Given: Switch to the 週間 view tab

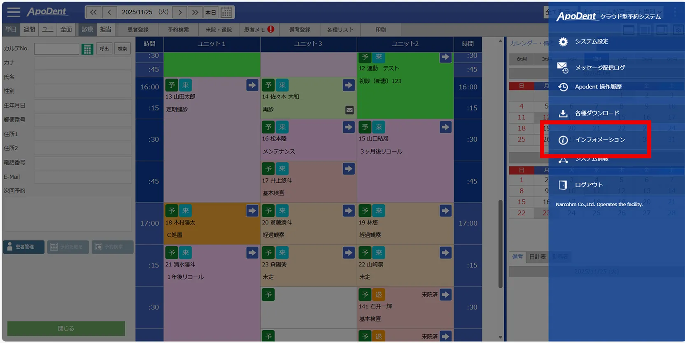Looking at the screenshot, I should tap(29, 30).
